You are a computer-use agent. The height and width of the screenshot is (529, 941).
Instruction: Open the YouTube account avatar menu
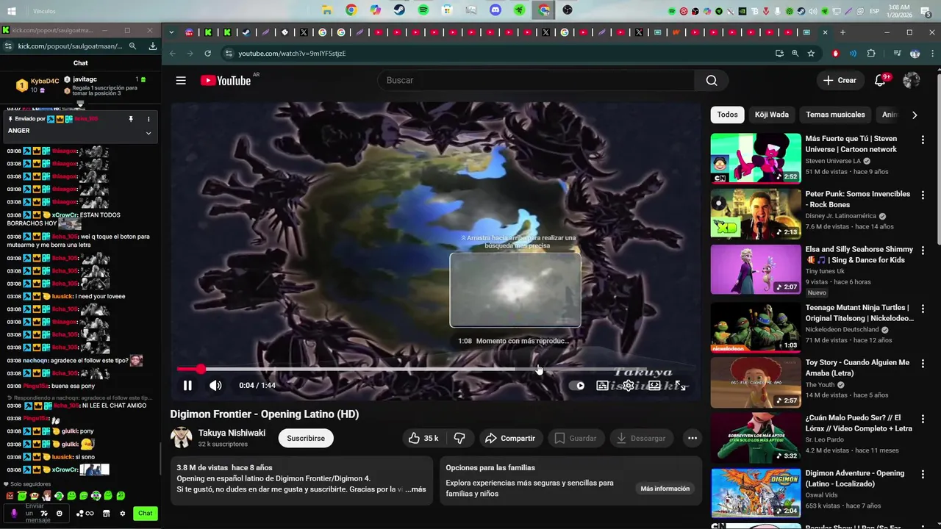click(x=912, y=80)
